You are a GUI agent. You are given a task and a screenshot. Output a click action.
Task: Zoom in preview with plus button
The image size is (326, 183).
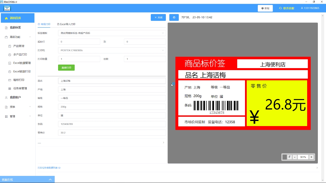tap(311, 157)
